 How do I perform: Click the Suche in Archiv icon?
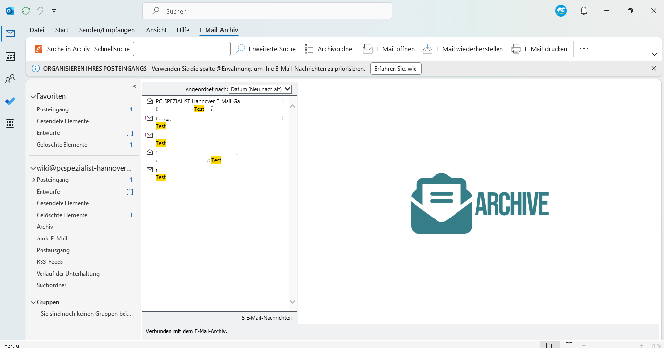pos(39,49)
